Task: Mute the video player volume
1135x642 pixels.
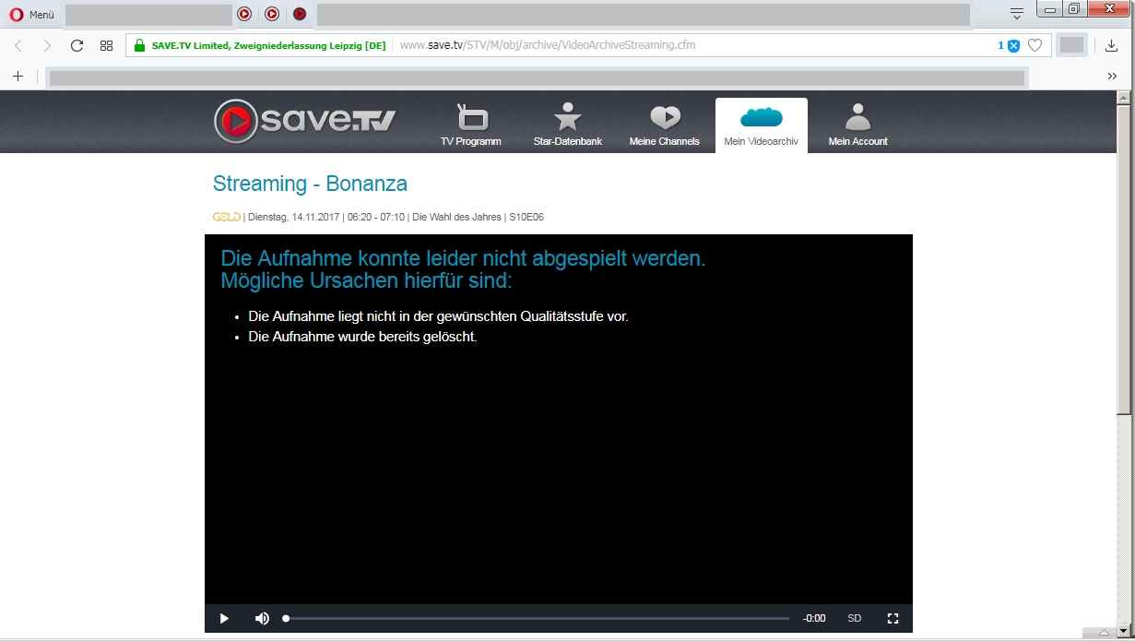Action: point(262,618)
